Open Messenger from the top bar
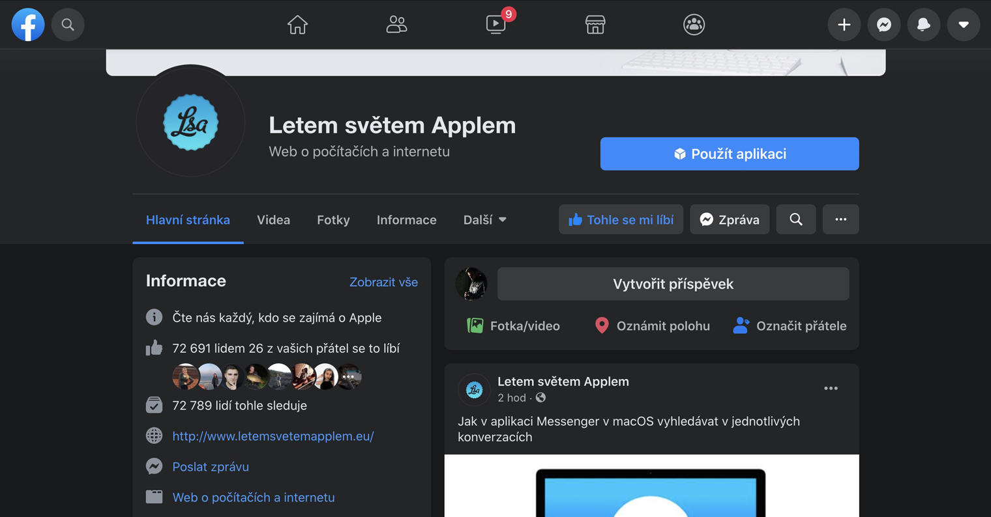The image size is (991, 517). tap(884, 25)
